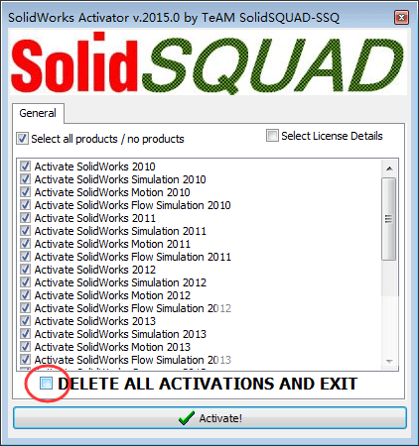419x446 pixels.
Task: Click the Activate! button
Action: click(x=209, y=418)
